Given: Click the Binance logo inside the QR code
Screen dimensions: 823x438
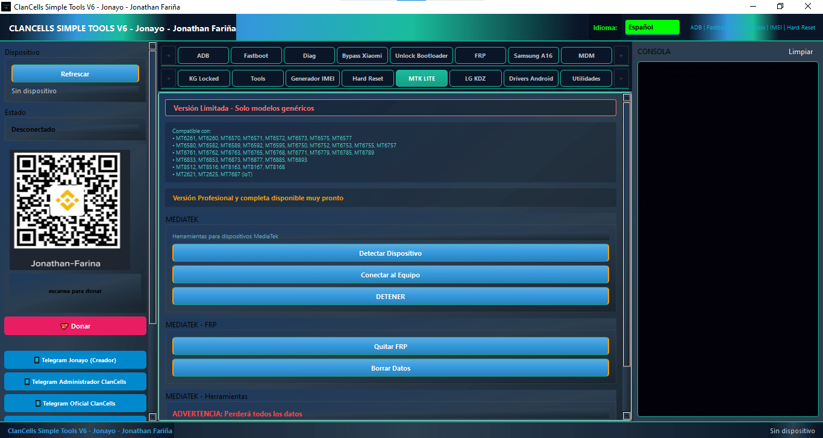Looking at the screenshot, I should [66, 201].
